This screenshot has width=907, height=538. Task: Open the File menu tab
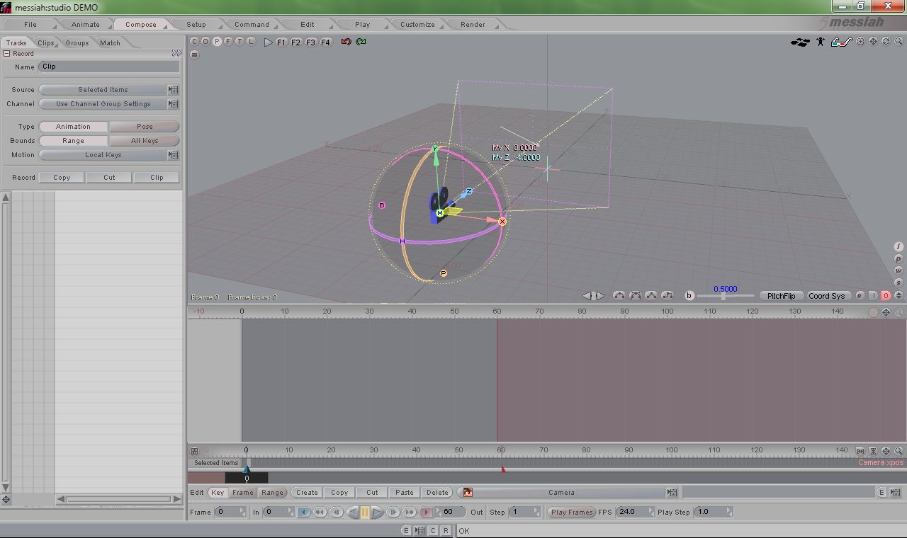(x=30, y=24)
